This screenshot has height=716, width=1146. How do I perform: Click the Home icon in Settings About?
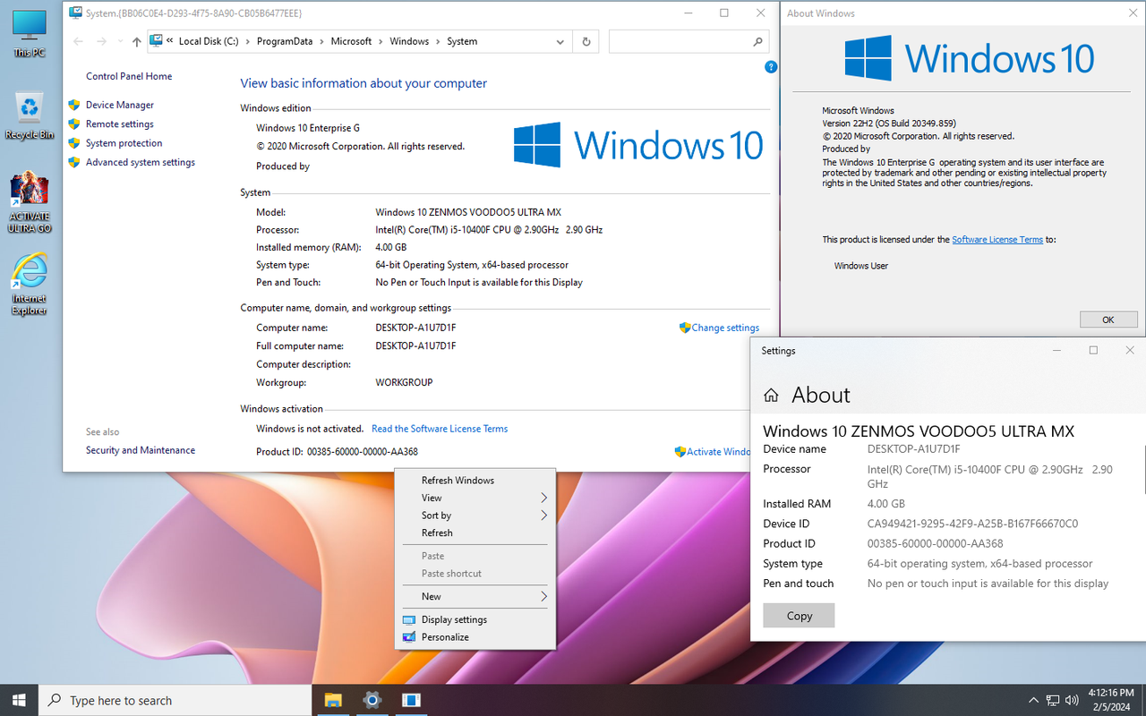[771, 395]
